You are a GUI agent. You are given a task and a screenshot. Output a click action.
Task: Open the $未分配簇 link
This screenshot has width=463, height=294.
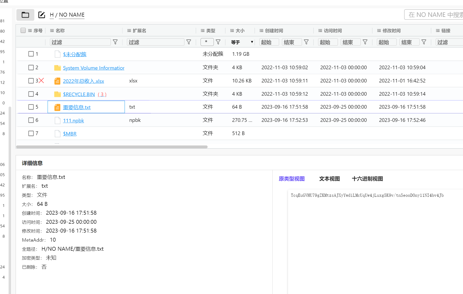click(x=75, y=54)
